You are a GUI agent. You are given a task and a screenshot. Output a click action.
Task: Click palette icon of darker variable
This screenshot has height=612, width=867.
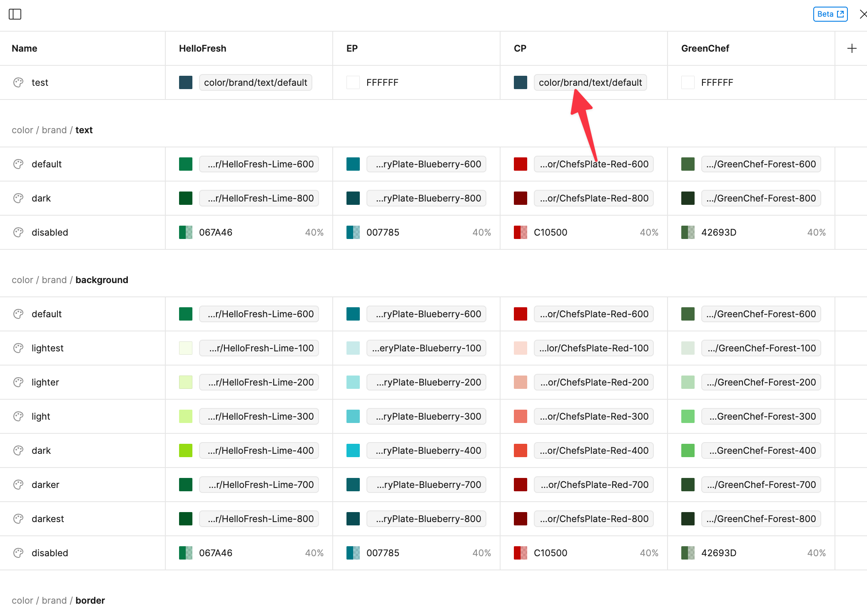point(18,485)
